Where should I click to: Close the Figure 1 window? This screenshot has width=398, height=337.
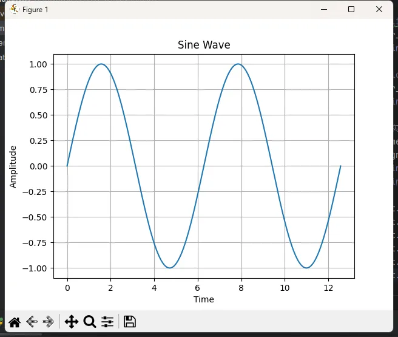379,9
